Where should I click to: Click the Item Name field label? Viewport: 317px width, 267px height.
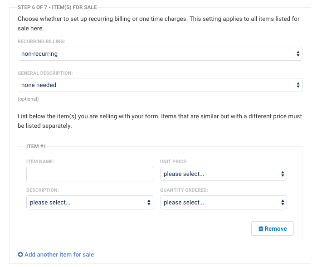[x=40, y=161]
